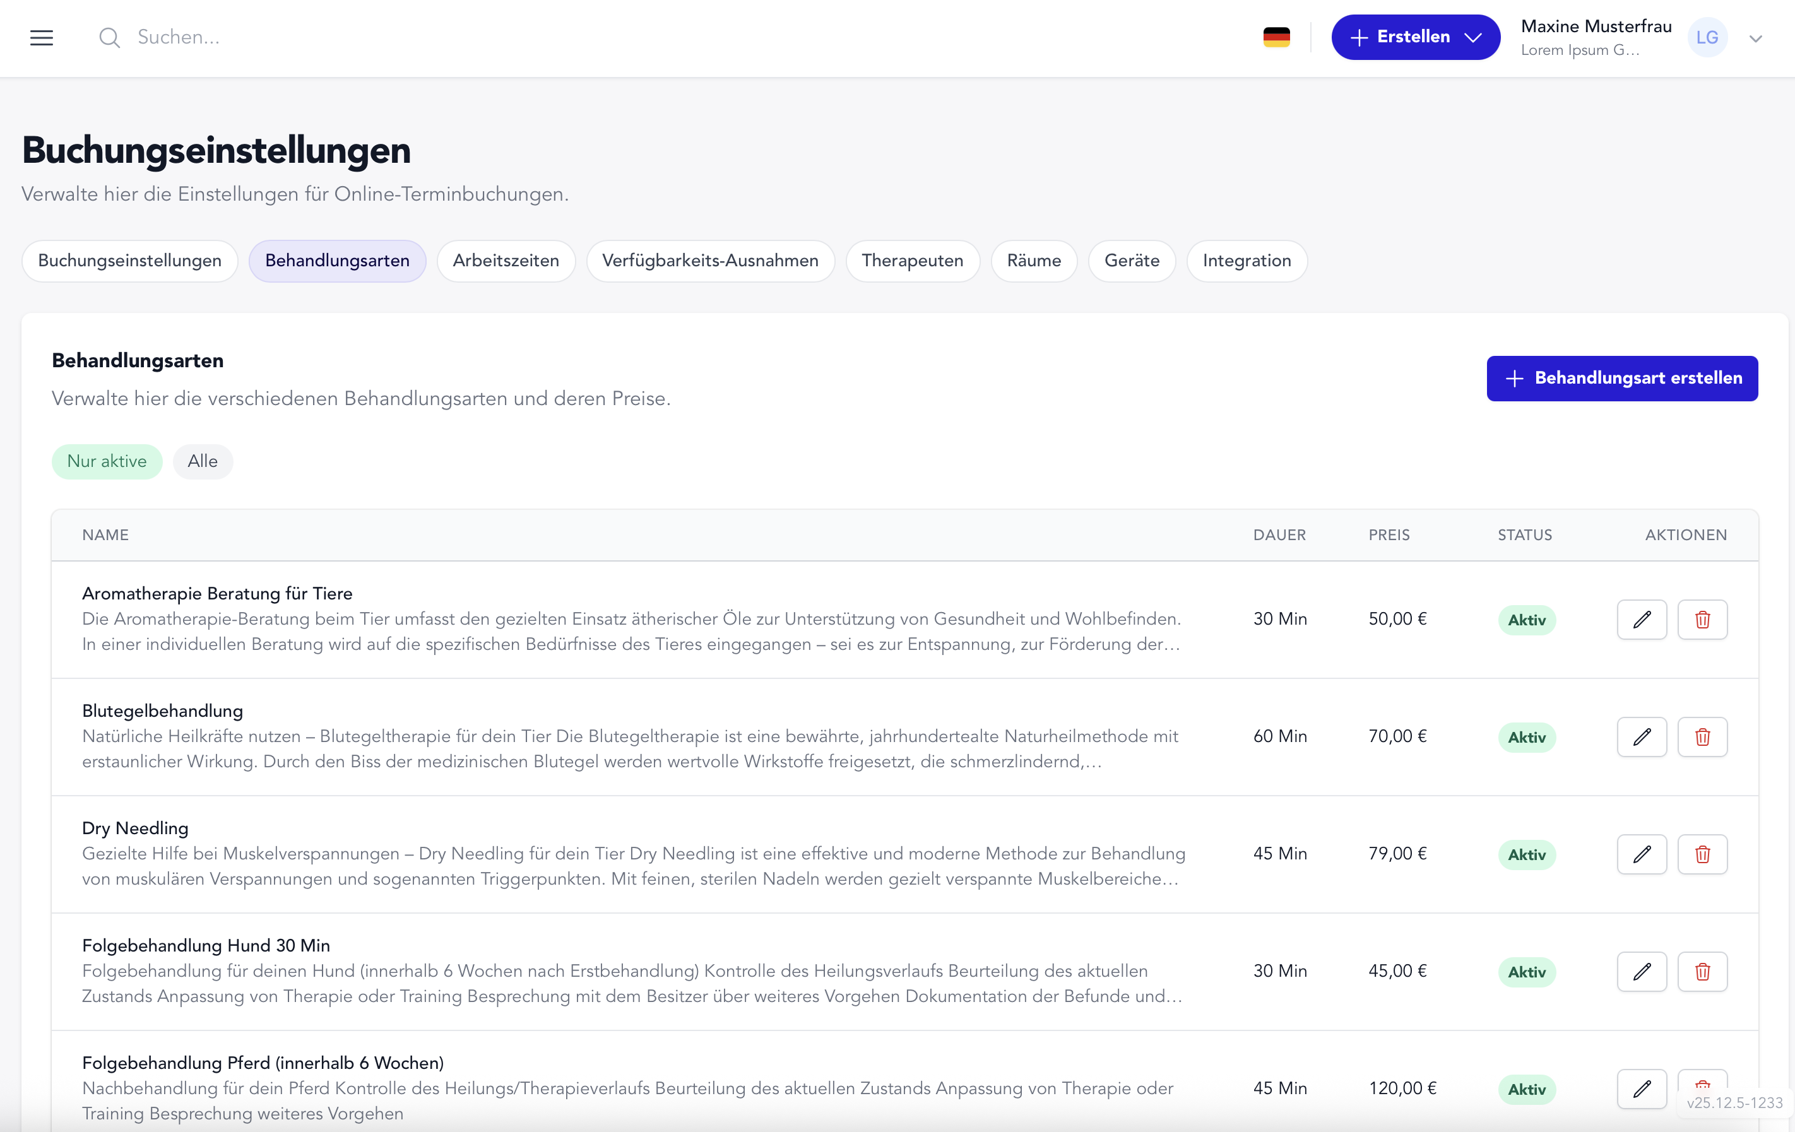Click the Therapeuten tab
This screenshot has width=1795, height=1132.
tap(913, 261)
